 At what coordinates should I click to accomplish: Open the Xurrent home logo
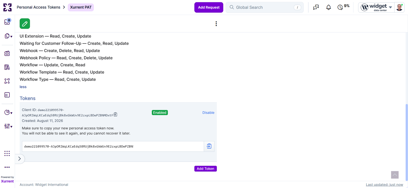7,7
